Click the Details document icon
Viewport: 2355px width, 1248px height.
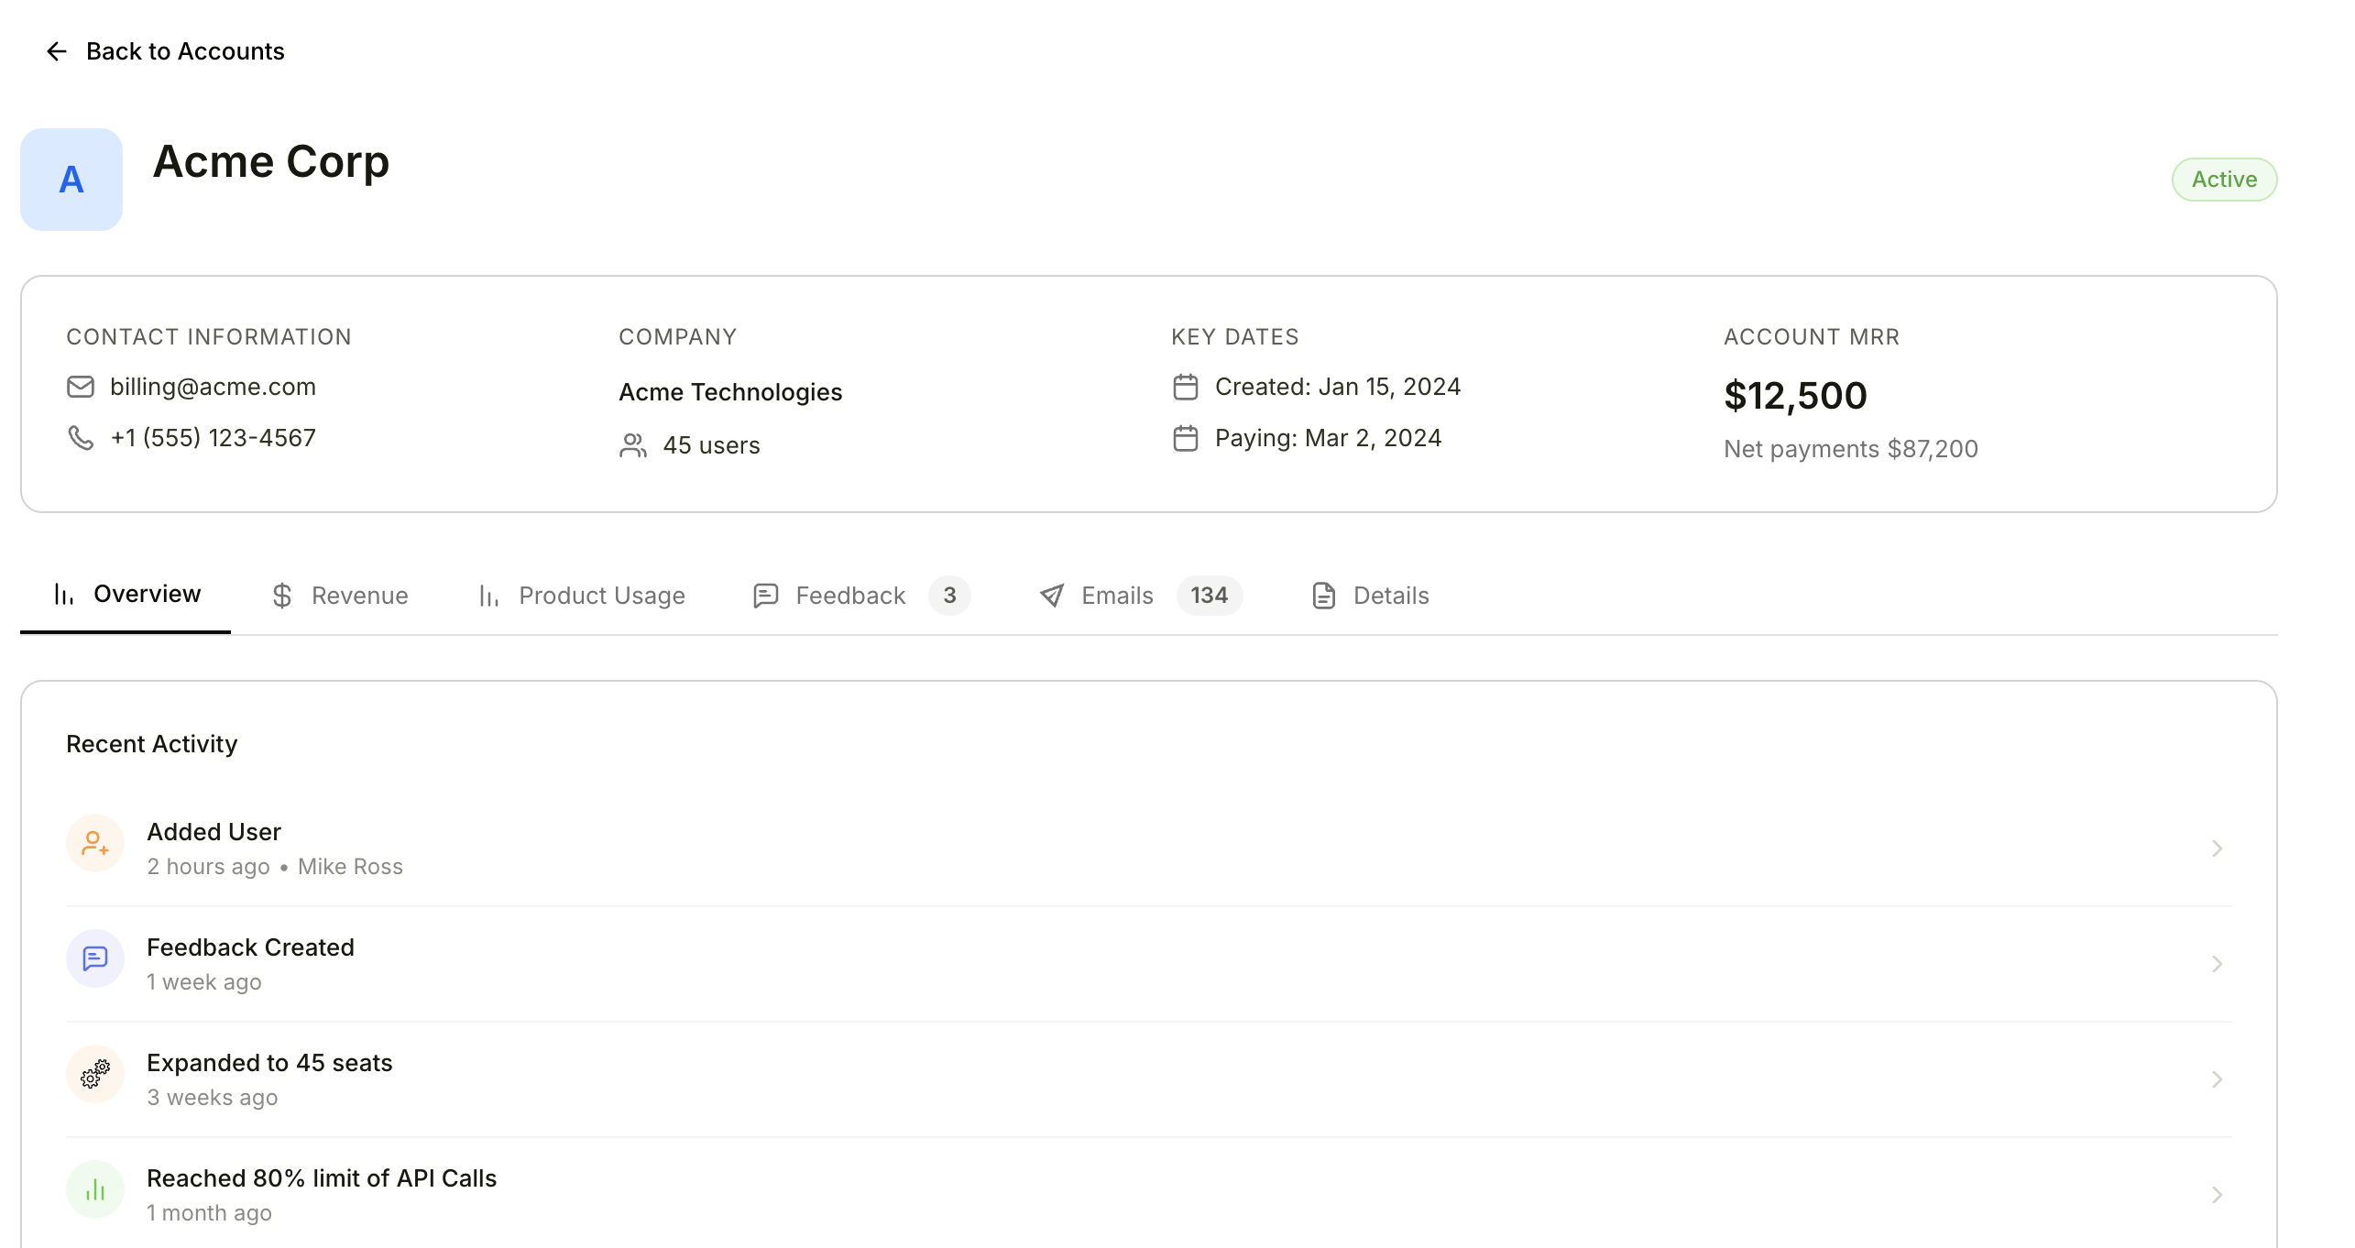(1324, 596)
